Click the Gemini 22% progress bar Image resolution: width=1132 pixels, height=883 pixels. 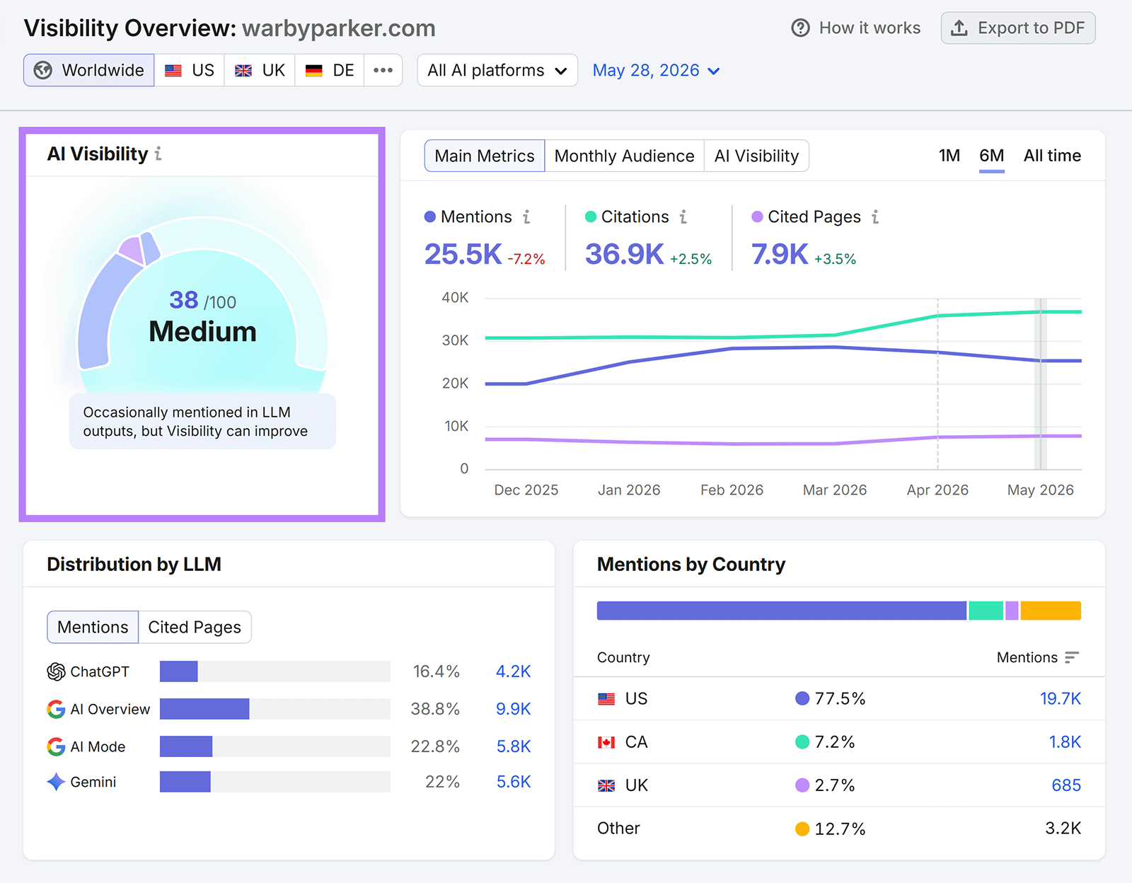click(275, 782)
